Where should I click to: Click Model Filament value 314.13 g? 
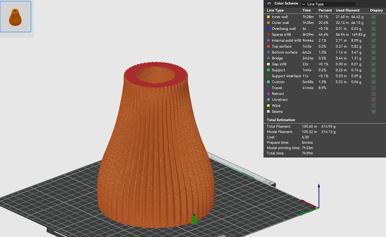(329, 132)
